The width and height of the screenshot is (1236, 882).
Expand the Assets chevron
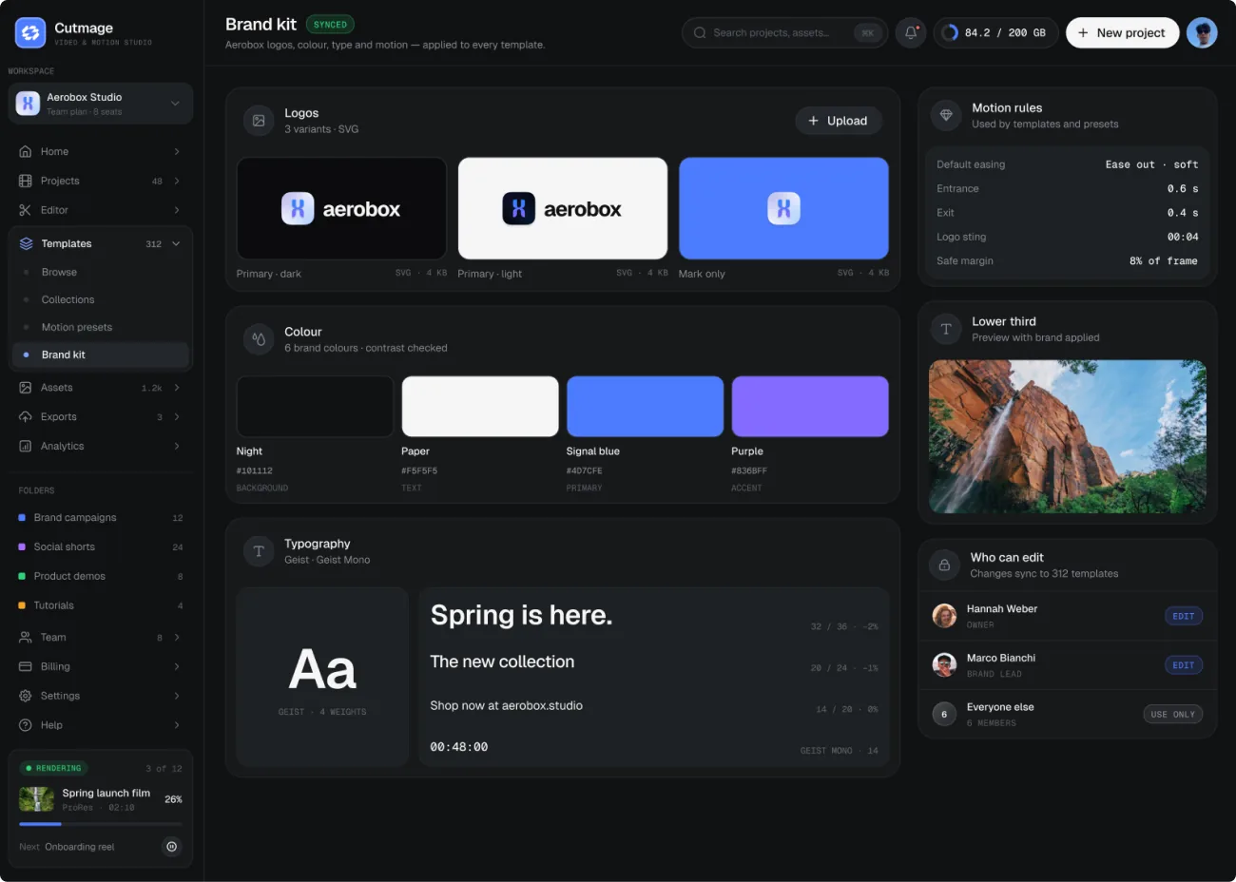point(177,388)
